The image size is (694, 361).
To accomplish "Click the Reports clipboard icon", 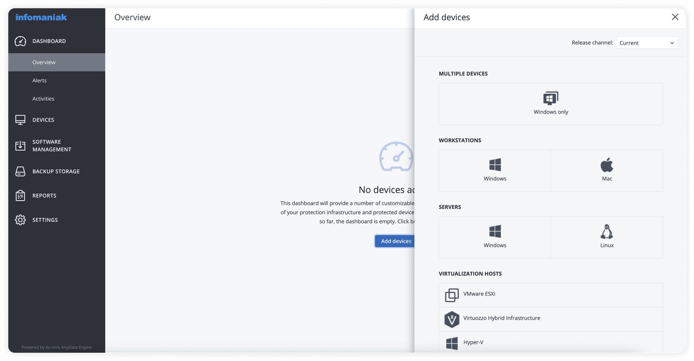I will point(20,195).
